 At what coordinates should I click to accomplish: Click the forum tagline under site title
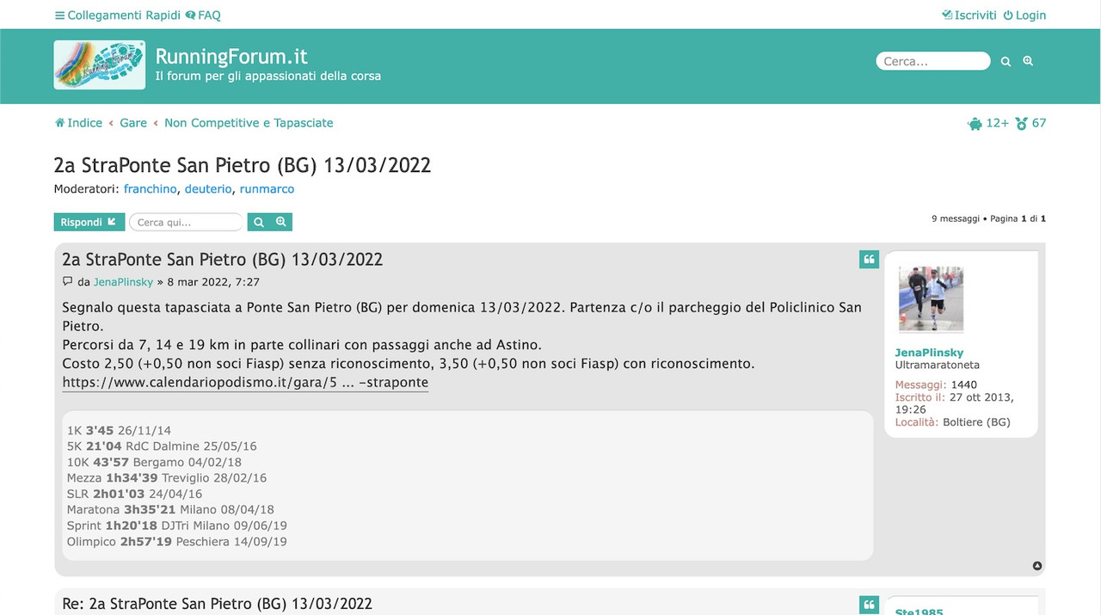click(x=268, y=77)
